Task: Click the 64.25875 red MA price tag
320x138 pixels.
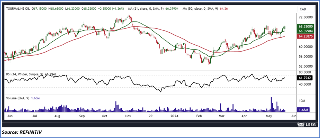Action: coord(306,36)
